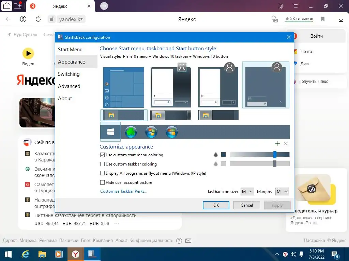Select the Windows 7 orb start button

(151, 132)
